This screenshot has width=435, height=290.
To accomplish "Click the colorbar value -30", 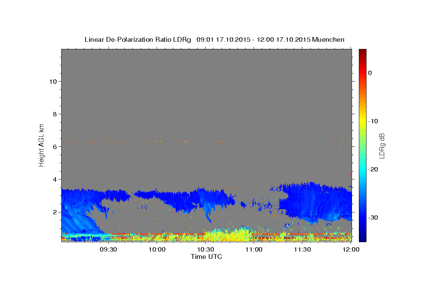I will 373,217.
